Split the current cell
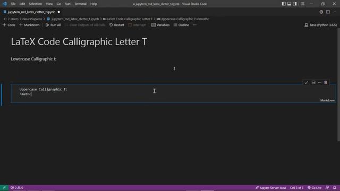The height and width of the screenshot is (191, 340). (313, 83)
